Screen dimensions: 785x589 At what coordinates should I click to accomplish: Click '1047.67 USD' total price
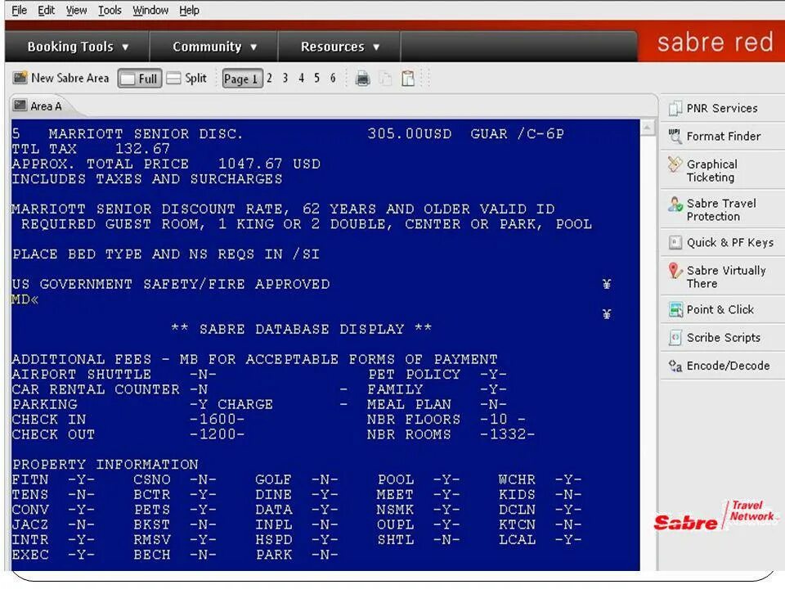click(x=269, y=164)
